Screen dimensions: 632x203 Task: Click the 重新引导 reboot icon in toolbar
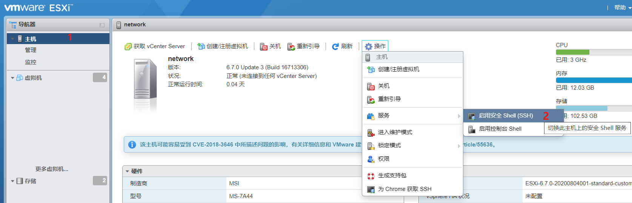tap(291, 46)
